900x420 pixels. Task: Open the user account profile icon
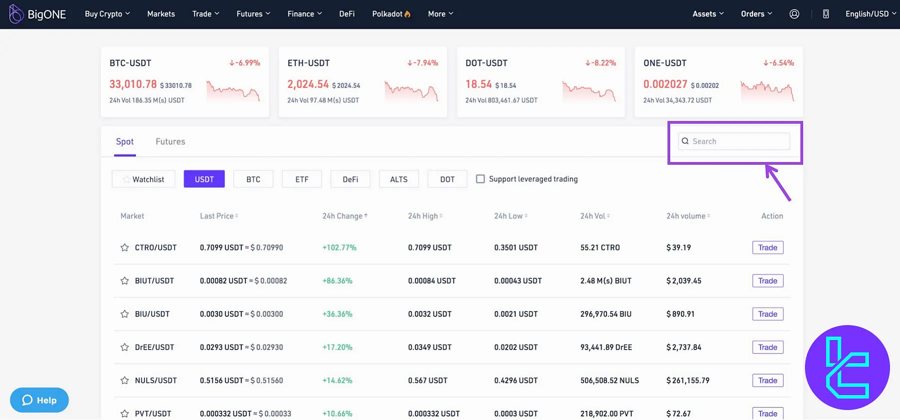pos(794,14)
